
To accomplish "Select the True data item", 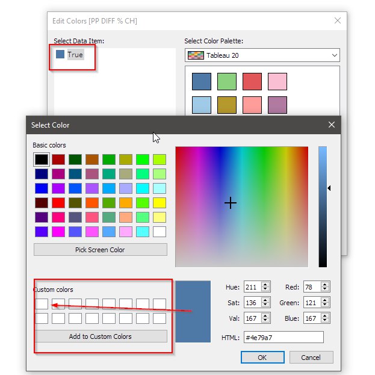I will [70, 55].
